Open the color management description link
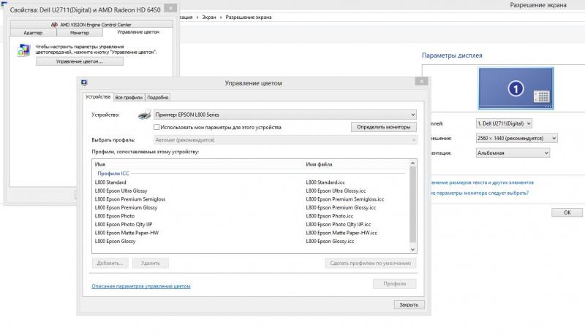Image resolution: width=585 pixels, height=335 pixels. (x=141, y=286)
